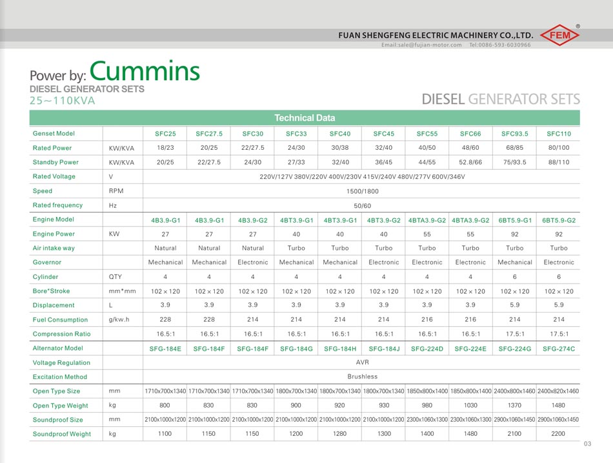
Task: Click the Voltage Regulation row label
Action: click(61, 363)
